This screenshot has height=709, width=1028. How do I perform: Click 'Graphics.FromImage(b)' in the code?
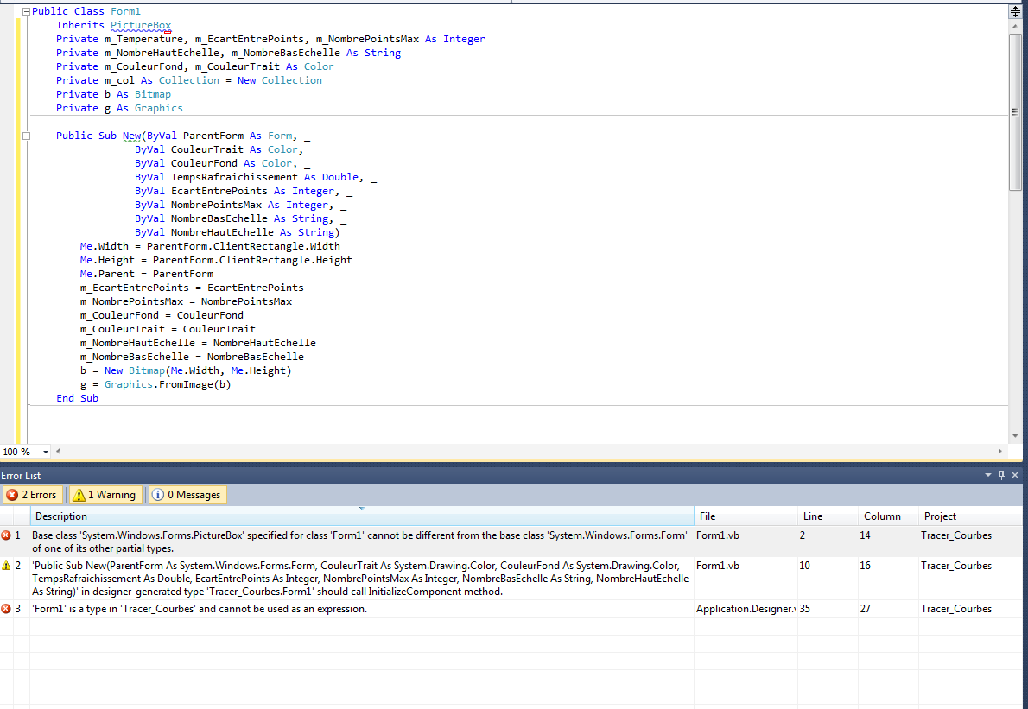click(x=168, y=384)
